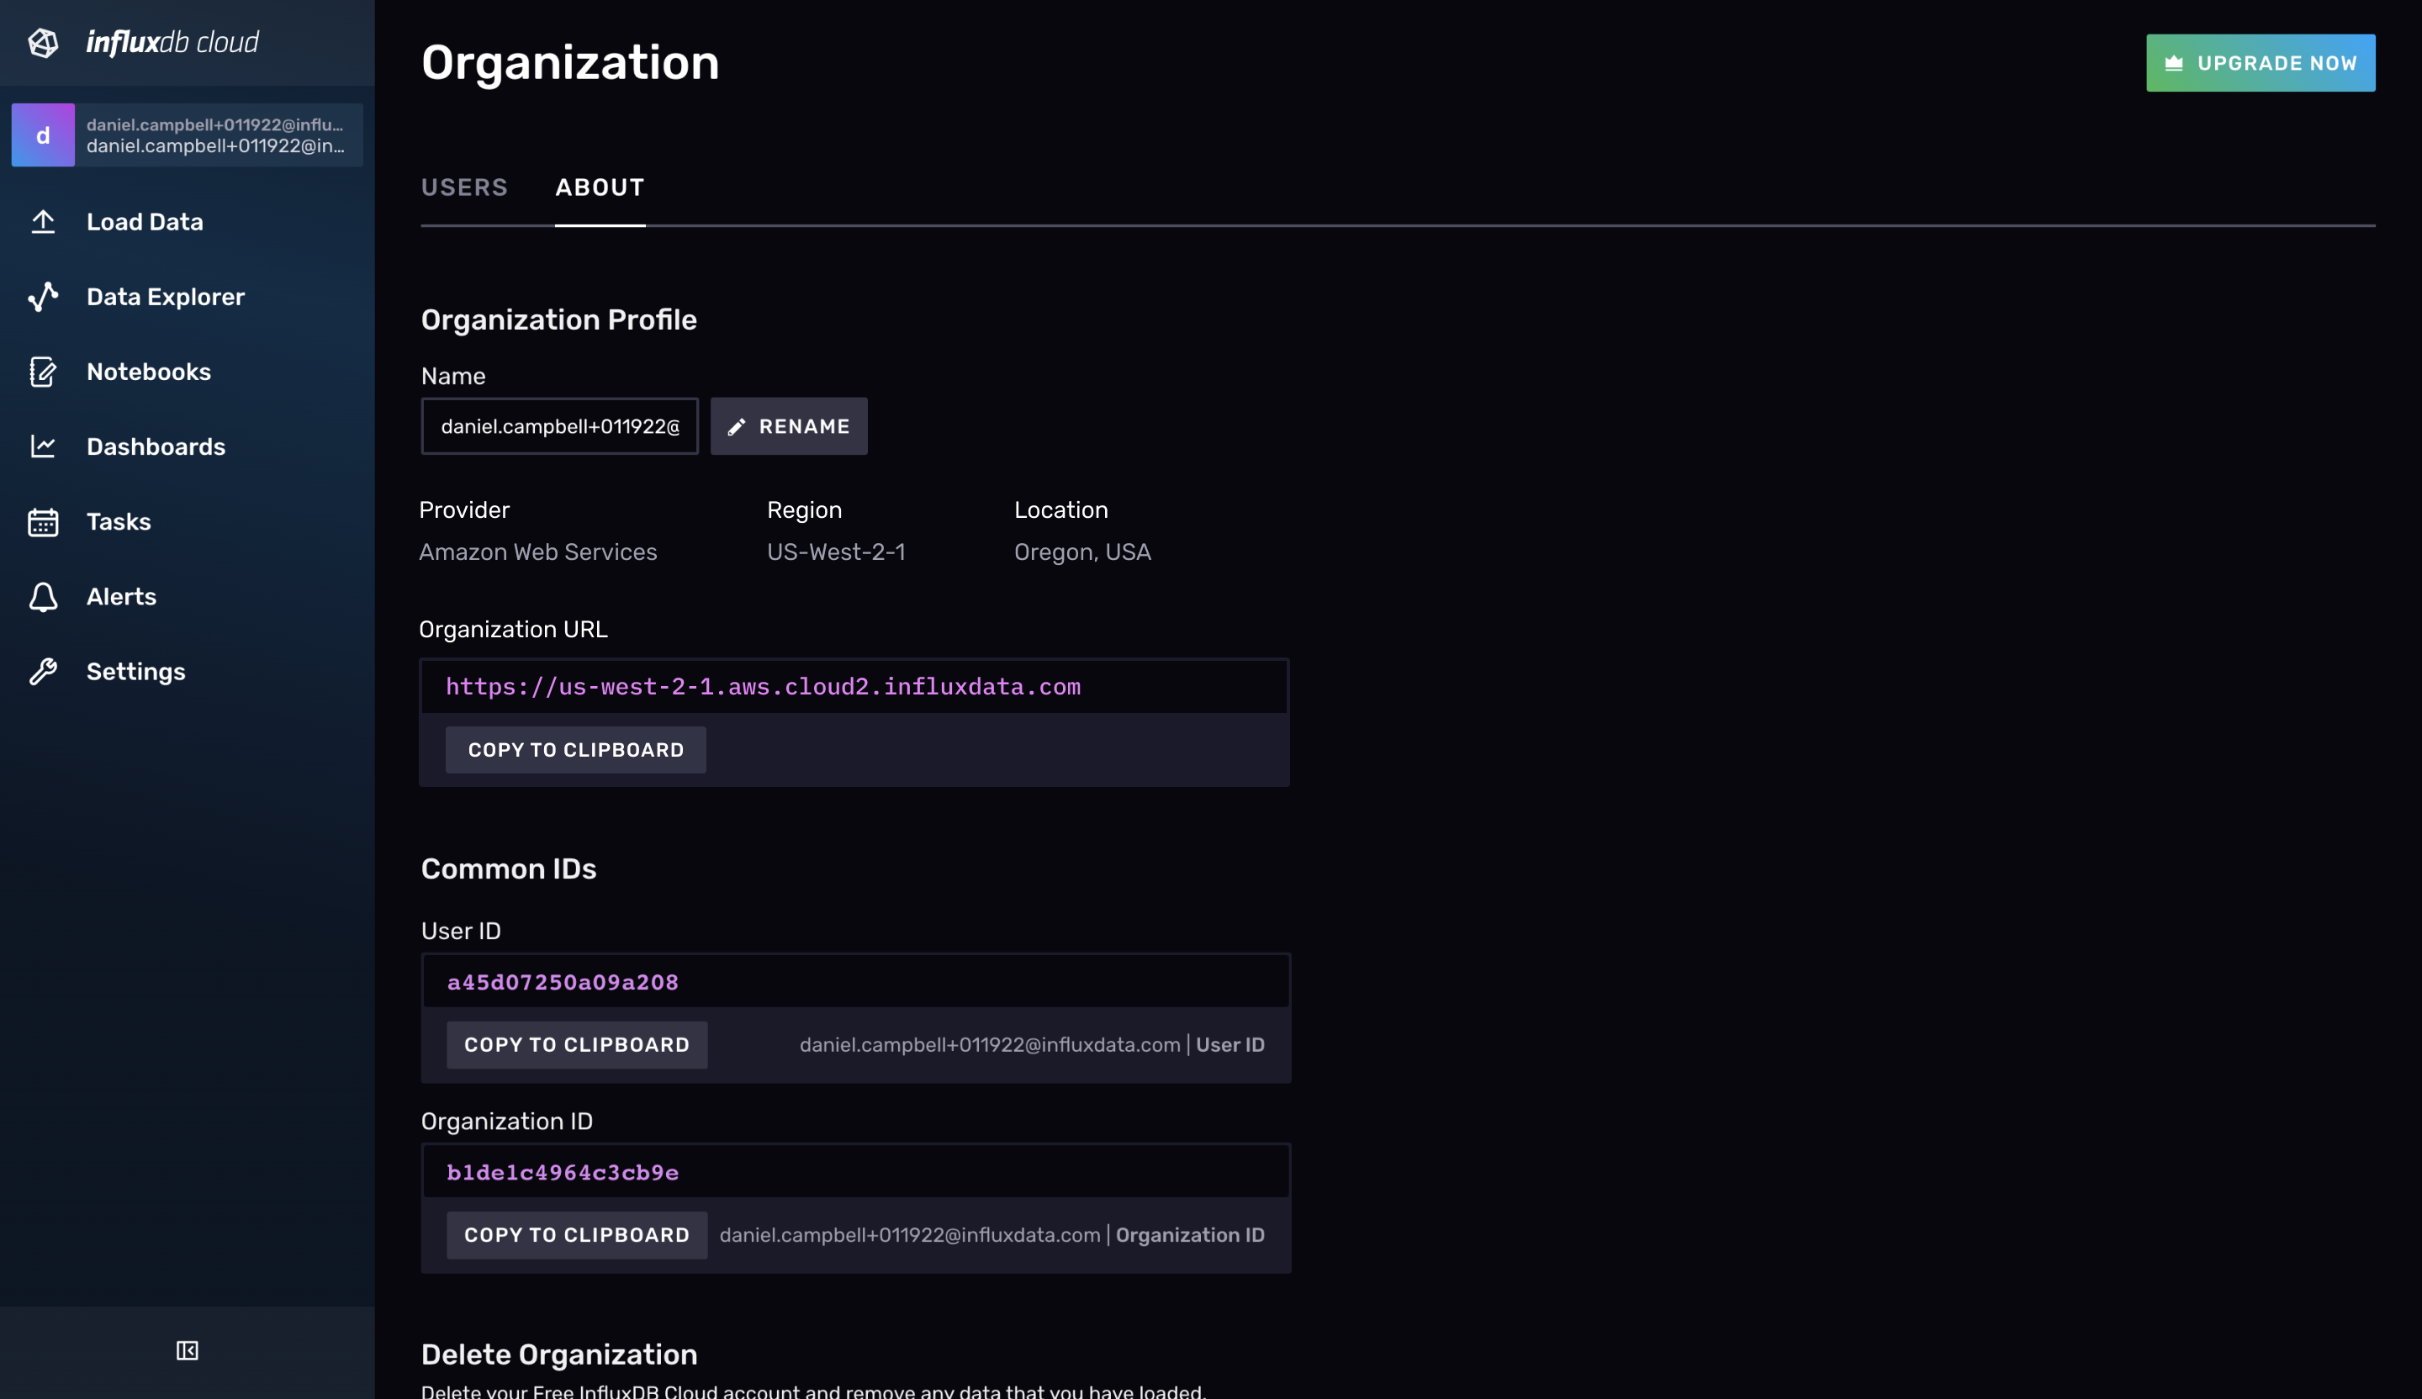Click the rename pencil icon
The image size is (2422, 1399).
(x=738, y=425)
